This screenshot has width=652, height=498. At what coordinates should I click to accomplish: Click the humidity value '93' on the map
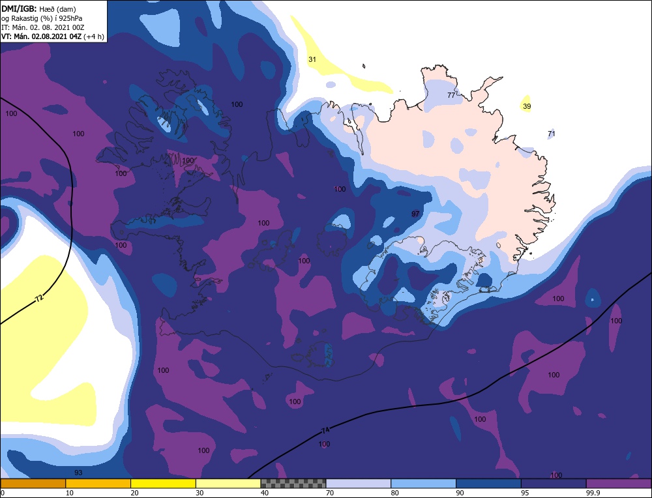[78, 473]
